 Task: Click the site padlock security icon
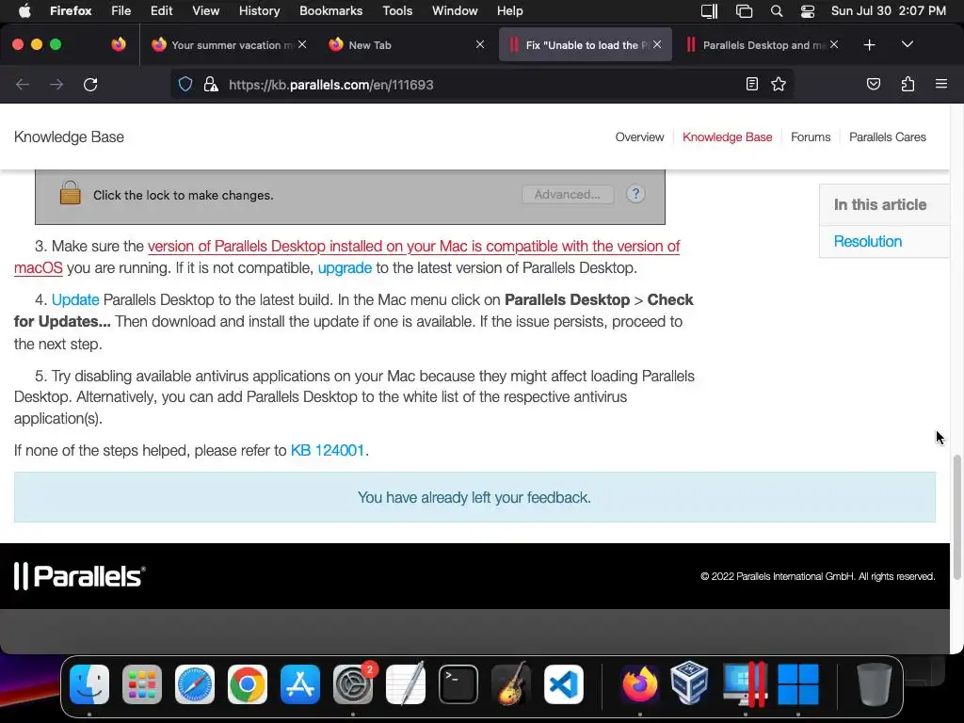click(x=211, y=84)
